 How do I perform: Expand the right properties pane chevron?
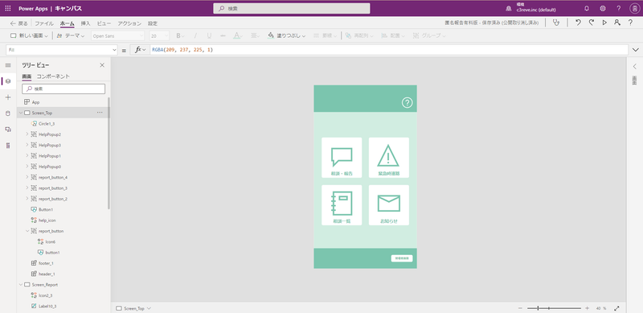click(x=634, y=66)
